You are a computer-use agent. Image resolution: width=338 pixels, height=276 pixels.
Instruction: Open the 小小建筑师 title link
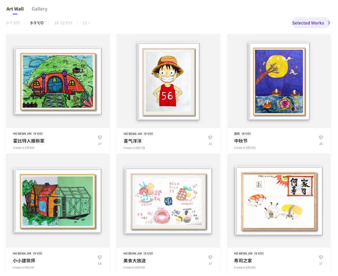24,261
